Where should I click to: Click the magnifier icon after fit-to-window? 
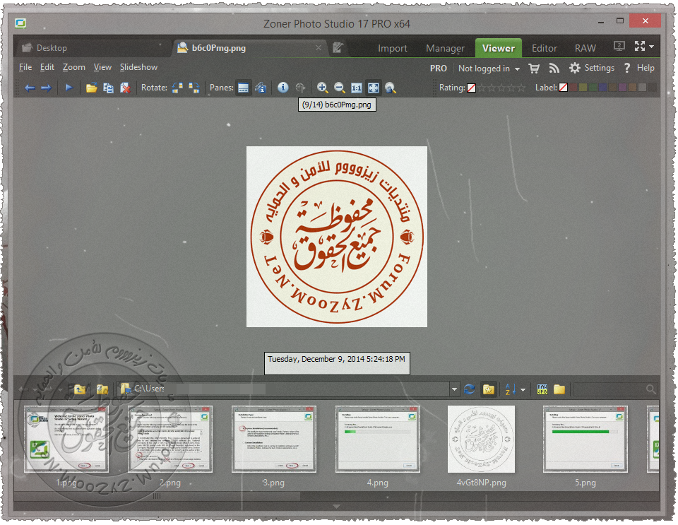pyautogui.click(x=390, y=88)
